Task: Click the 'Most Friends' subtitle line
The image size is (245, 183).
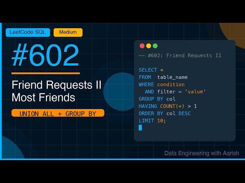Action: pos(43,98)
